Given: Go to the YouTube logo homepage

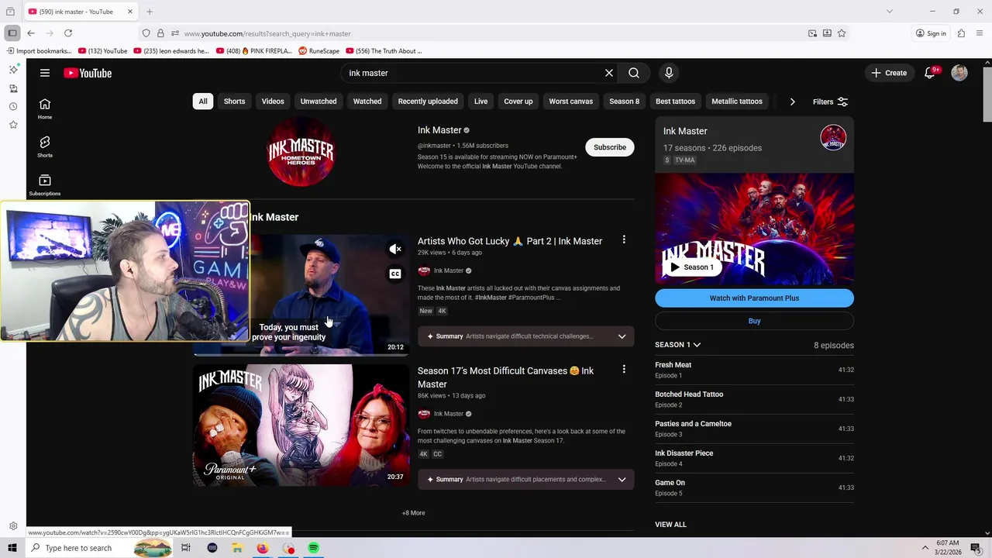Looking at the screenshot, I should (x=88, y=73).
